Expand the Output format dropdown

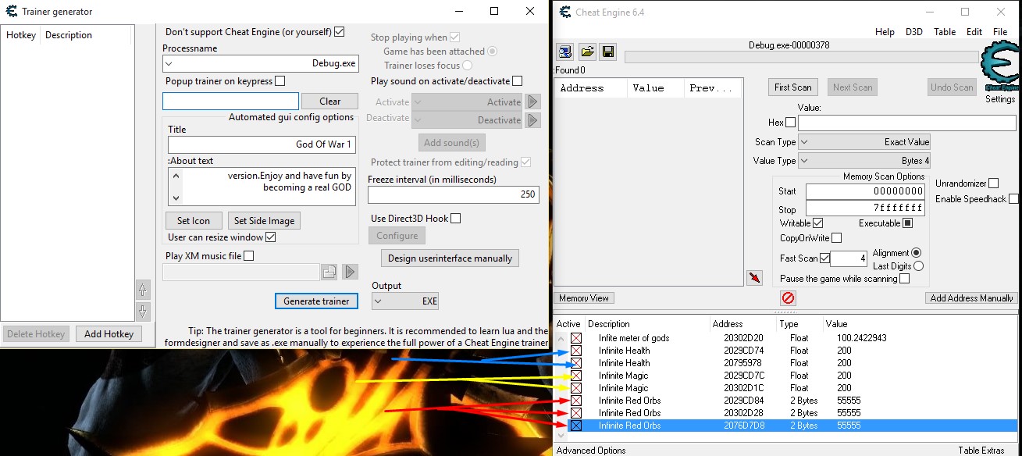405,301
